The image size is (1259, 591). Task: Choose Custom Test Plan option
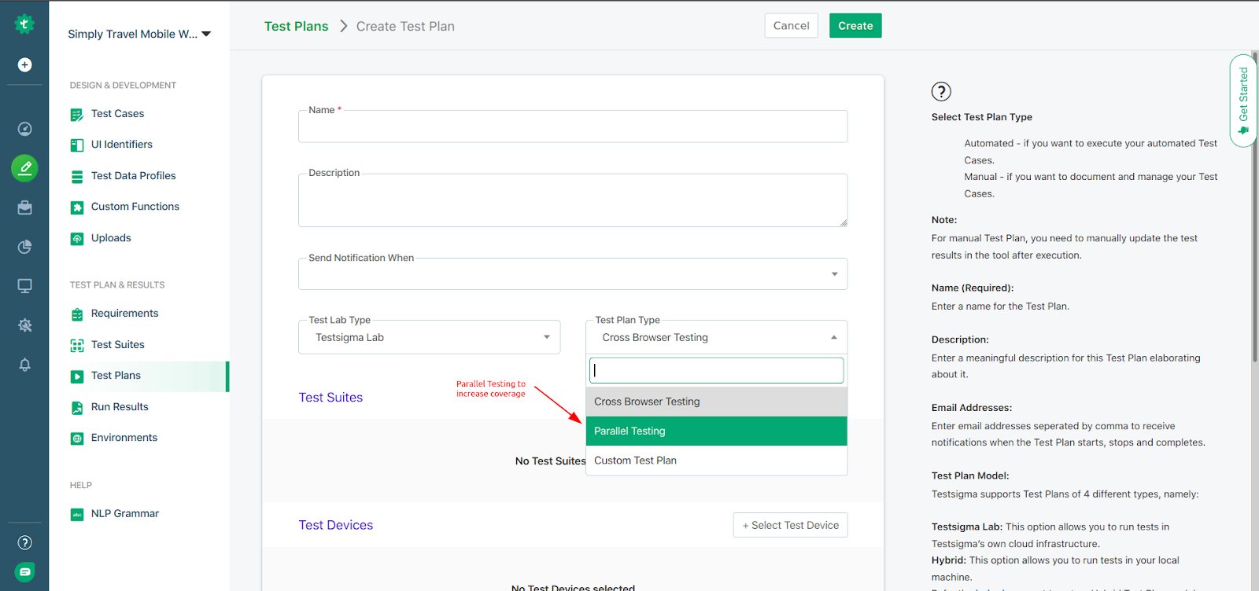(716, 461)
